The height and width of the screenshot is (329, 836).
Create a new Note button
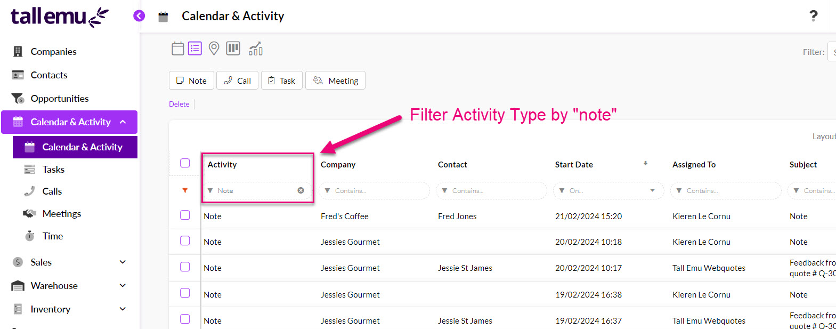coord(191,81)
